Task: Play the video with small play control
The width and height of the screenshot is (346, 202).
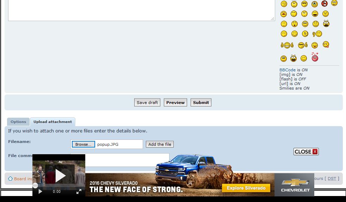Action: coord(40,191)
